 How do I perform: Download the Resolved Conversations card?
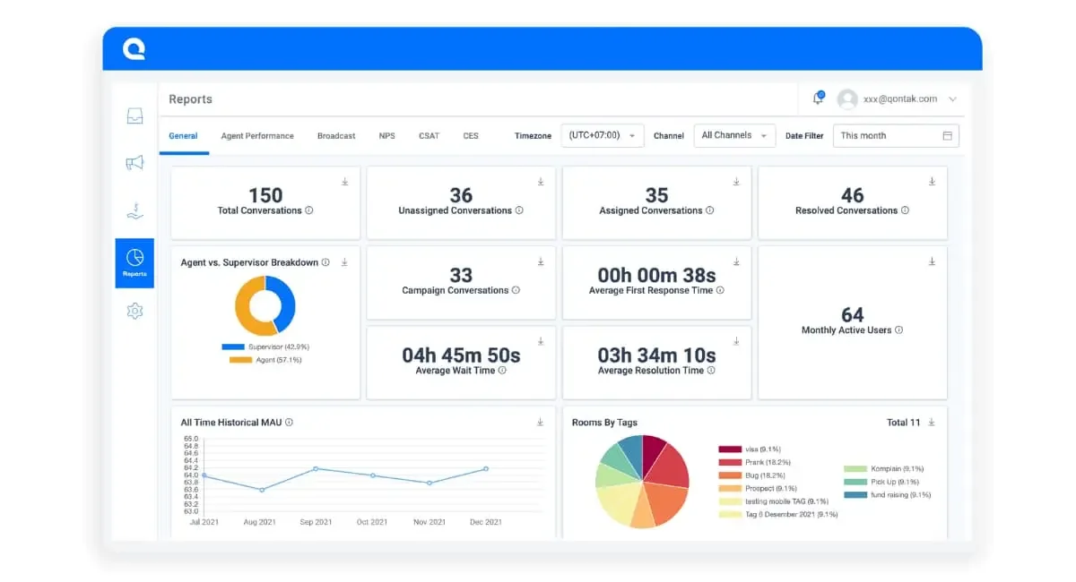[x=932, y=182]
